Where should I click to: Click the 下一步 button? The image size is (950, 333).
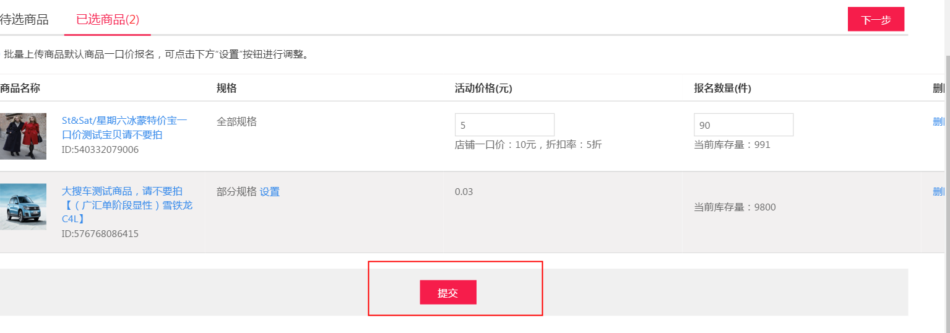pyautogui.click(x=876, y=19)
